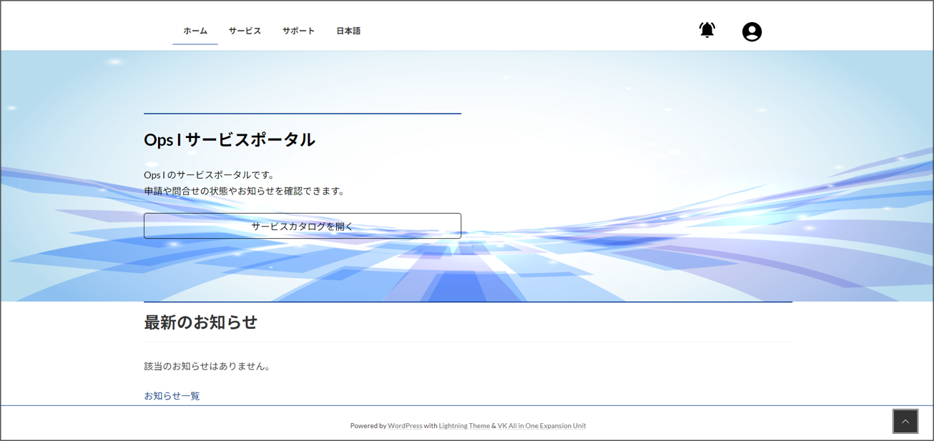Click the Powered by footer text
934x441 pixels.
pyautogui.click(x=368, y=426)
